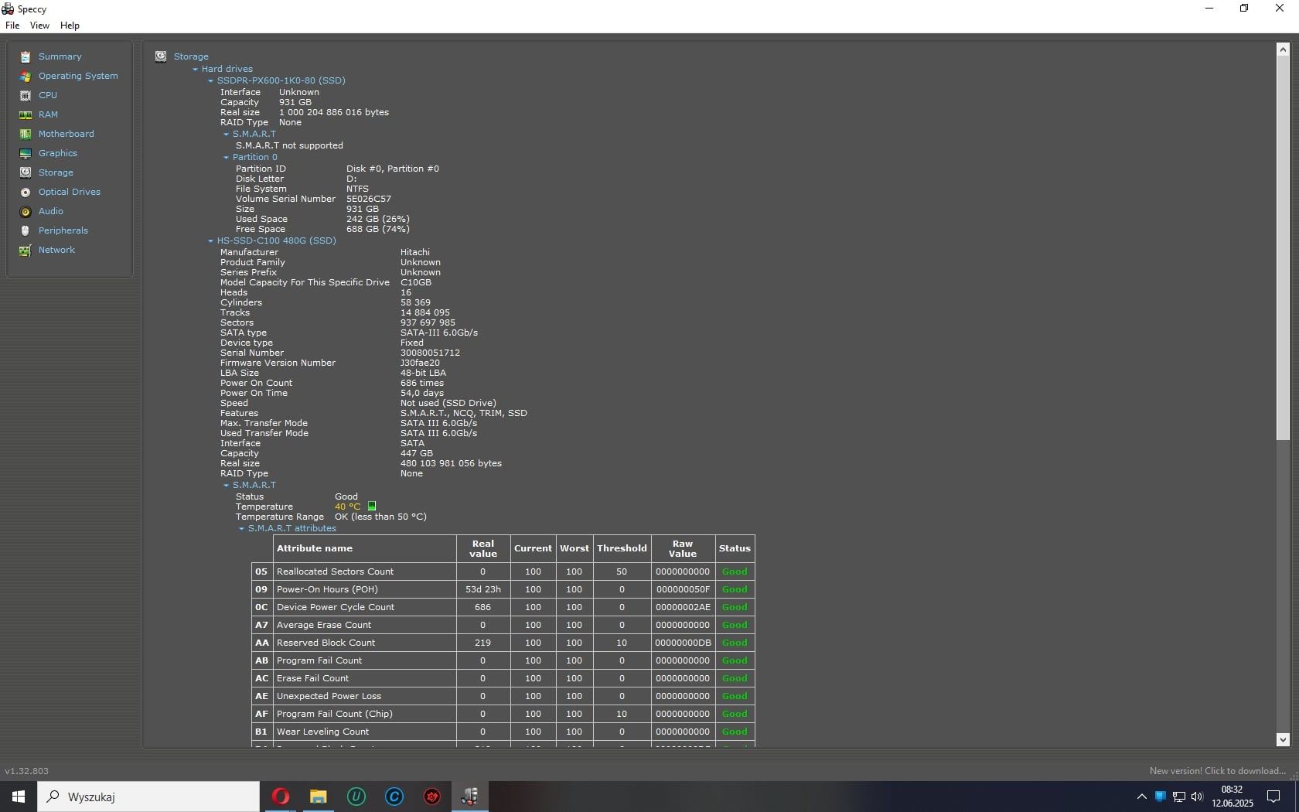Open the volume control in tray

(1197, 797)
